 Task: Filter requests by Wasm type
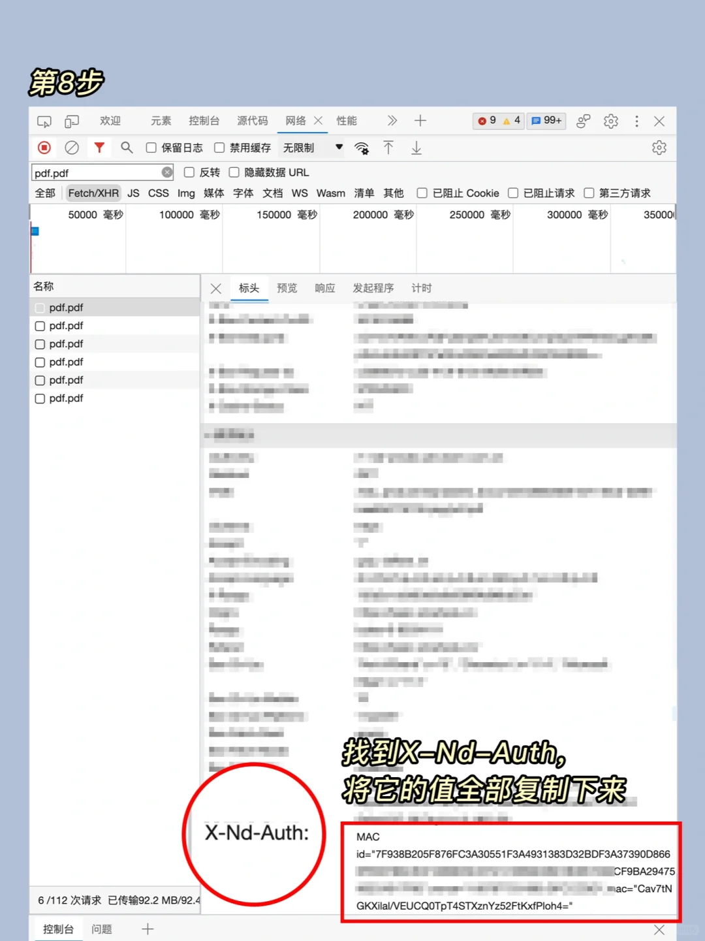point(331,193)
